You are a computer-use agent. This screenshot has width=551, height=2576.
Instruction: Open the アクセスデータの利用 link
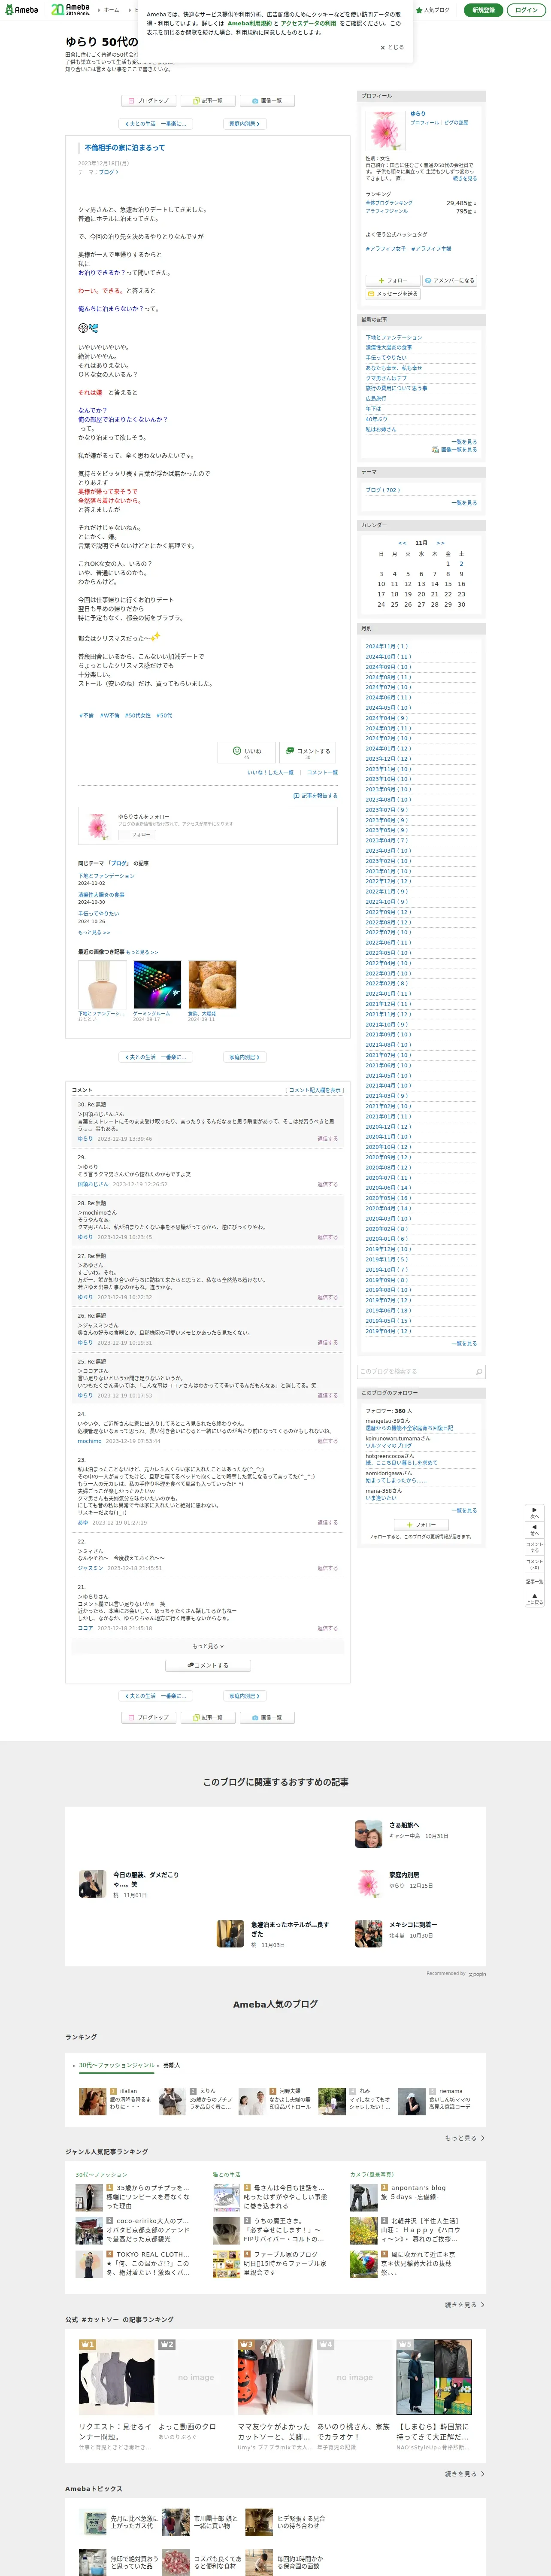pyautogui.click(x=308, y=23)
